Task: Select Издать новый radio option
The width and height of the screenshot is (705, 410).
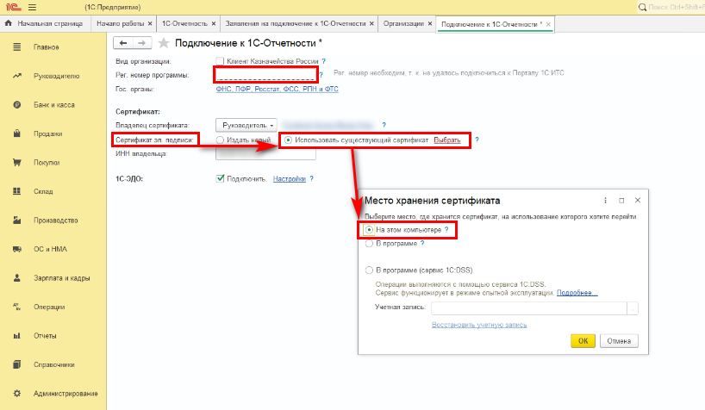Action: coord(220,140)
